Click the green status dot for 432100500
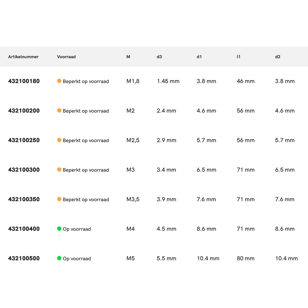This screenshot has width=308, height=308. tap(59, 258)
